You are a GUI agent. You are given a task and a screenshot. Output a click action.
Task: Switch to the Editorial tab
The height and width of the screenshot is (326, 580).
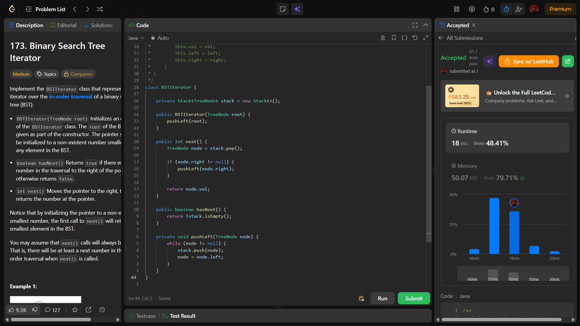[x=63, y=25]
